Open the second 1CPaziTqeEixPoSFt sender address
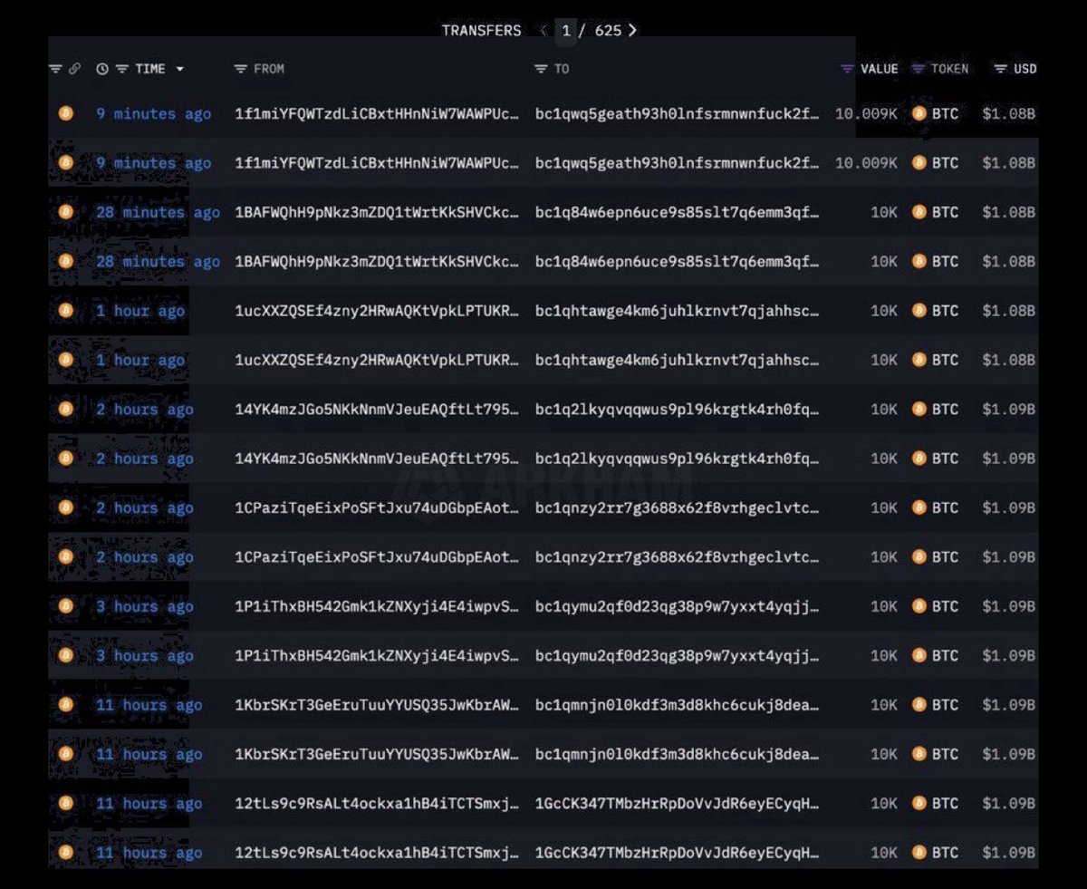1087x889 pixels. tap(377, 557)
